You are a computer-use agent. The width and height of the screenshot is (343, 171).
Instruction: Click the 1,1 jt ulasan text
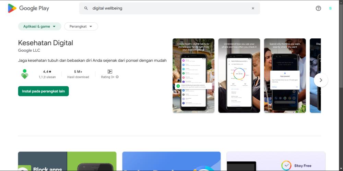(47, 77)
